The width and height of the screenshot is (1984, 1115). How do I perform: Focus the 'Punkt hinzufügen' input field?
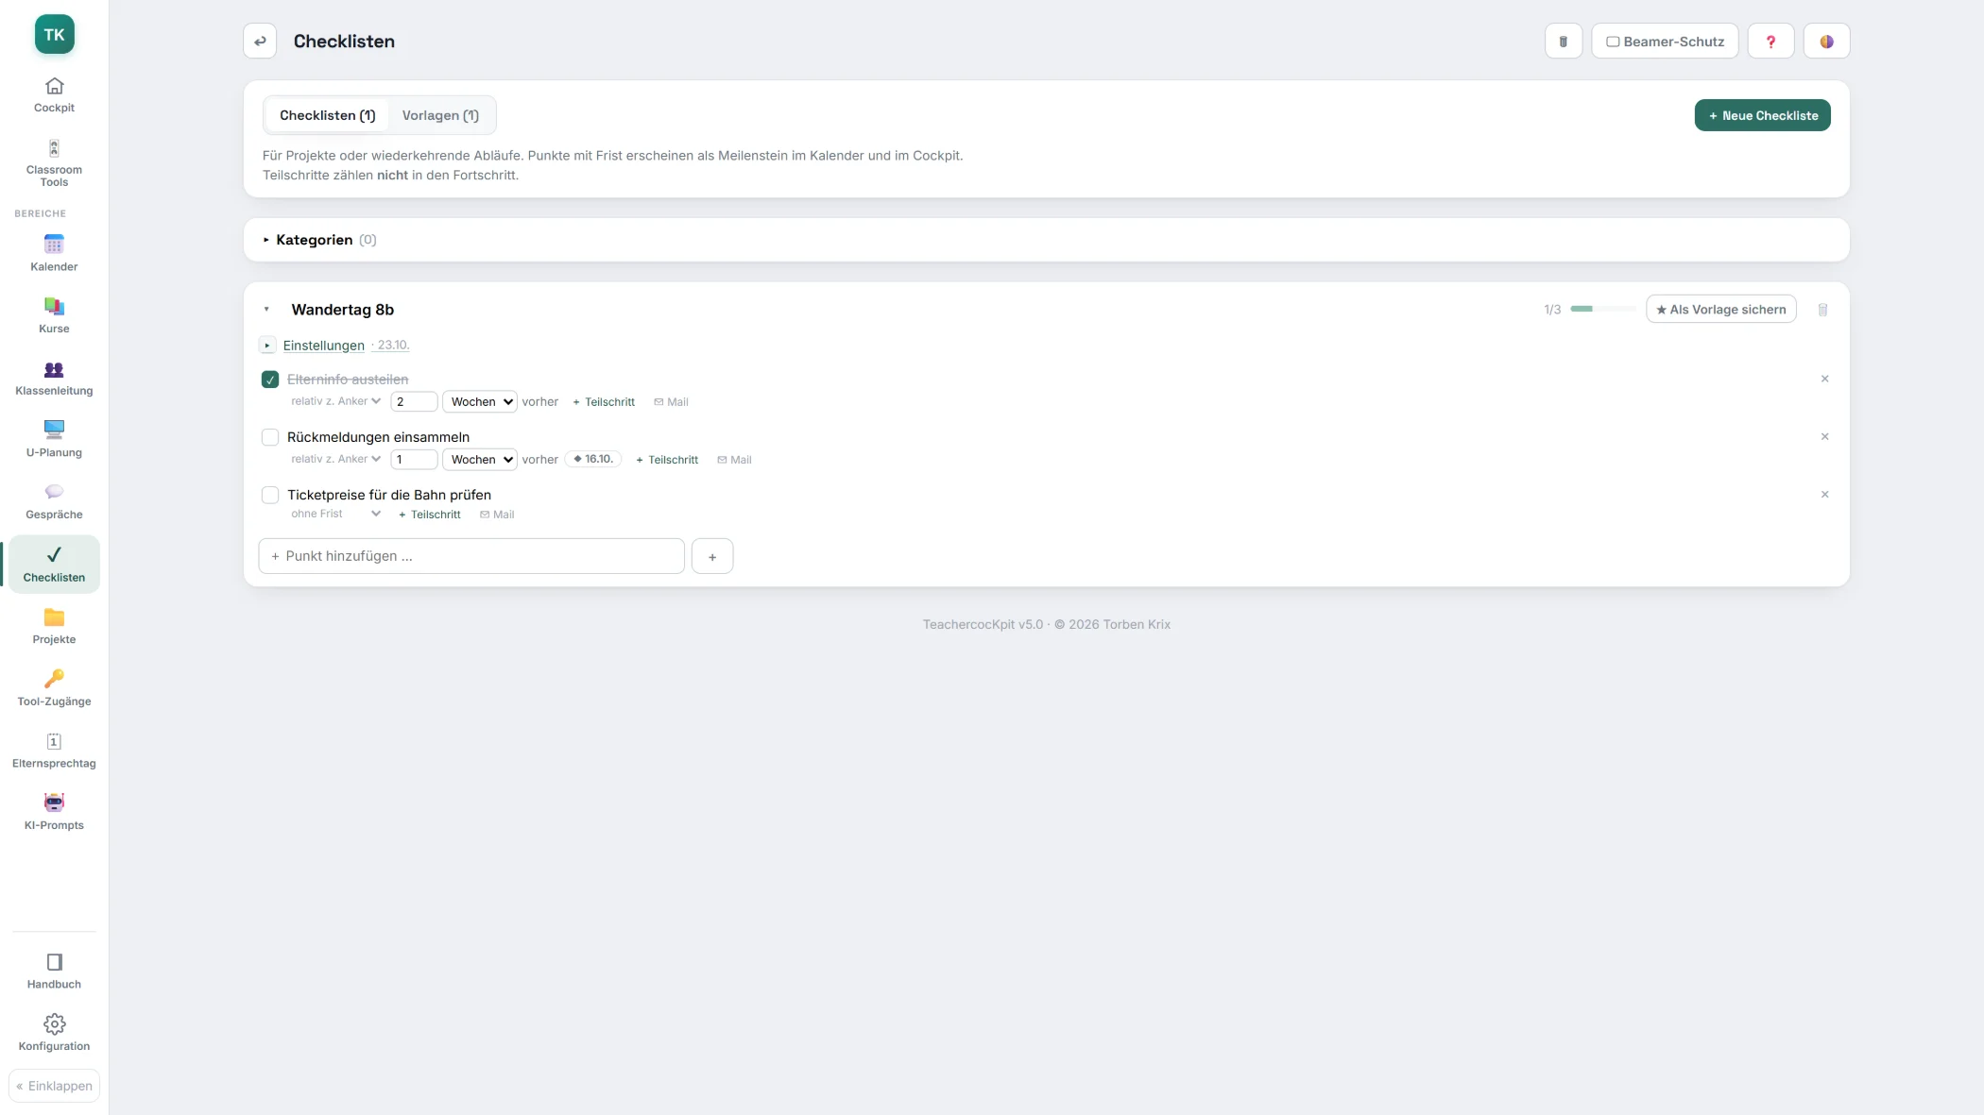470,556
